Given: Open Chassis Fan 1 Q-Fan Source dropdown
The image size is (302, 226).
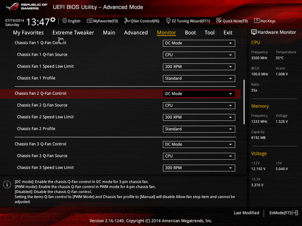Looking at the screenshot, I should click(x=199, y=55).
